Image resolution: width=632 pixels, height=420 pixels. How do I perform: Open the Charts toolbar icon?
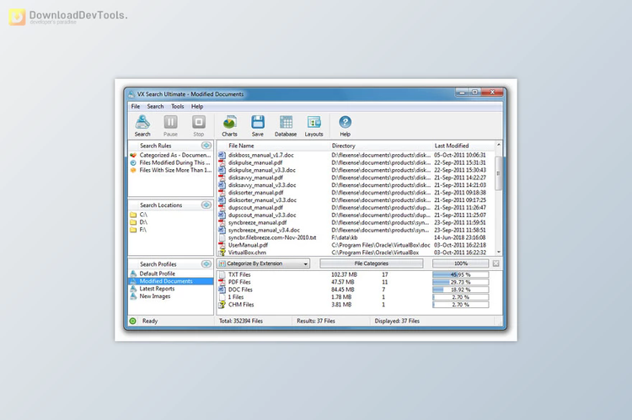point(229,125)
